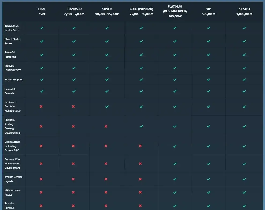Click the Trading Central Signals row label
This screenshot has height=210, width=265.
click(x=13, y=179)
